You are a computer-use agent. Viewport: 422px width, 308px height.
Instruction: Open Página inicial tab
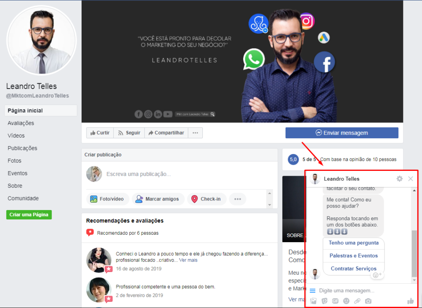tap(41, 110)
